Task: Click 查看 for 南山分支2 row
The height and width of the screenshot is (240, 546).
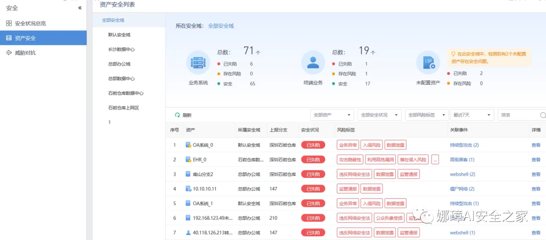Action: 536,174
